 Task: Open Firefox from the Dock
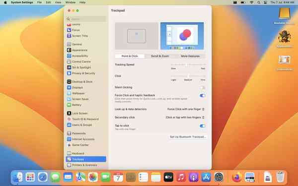[237, 177]
